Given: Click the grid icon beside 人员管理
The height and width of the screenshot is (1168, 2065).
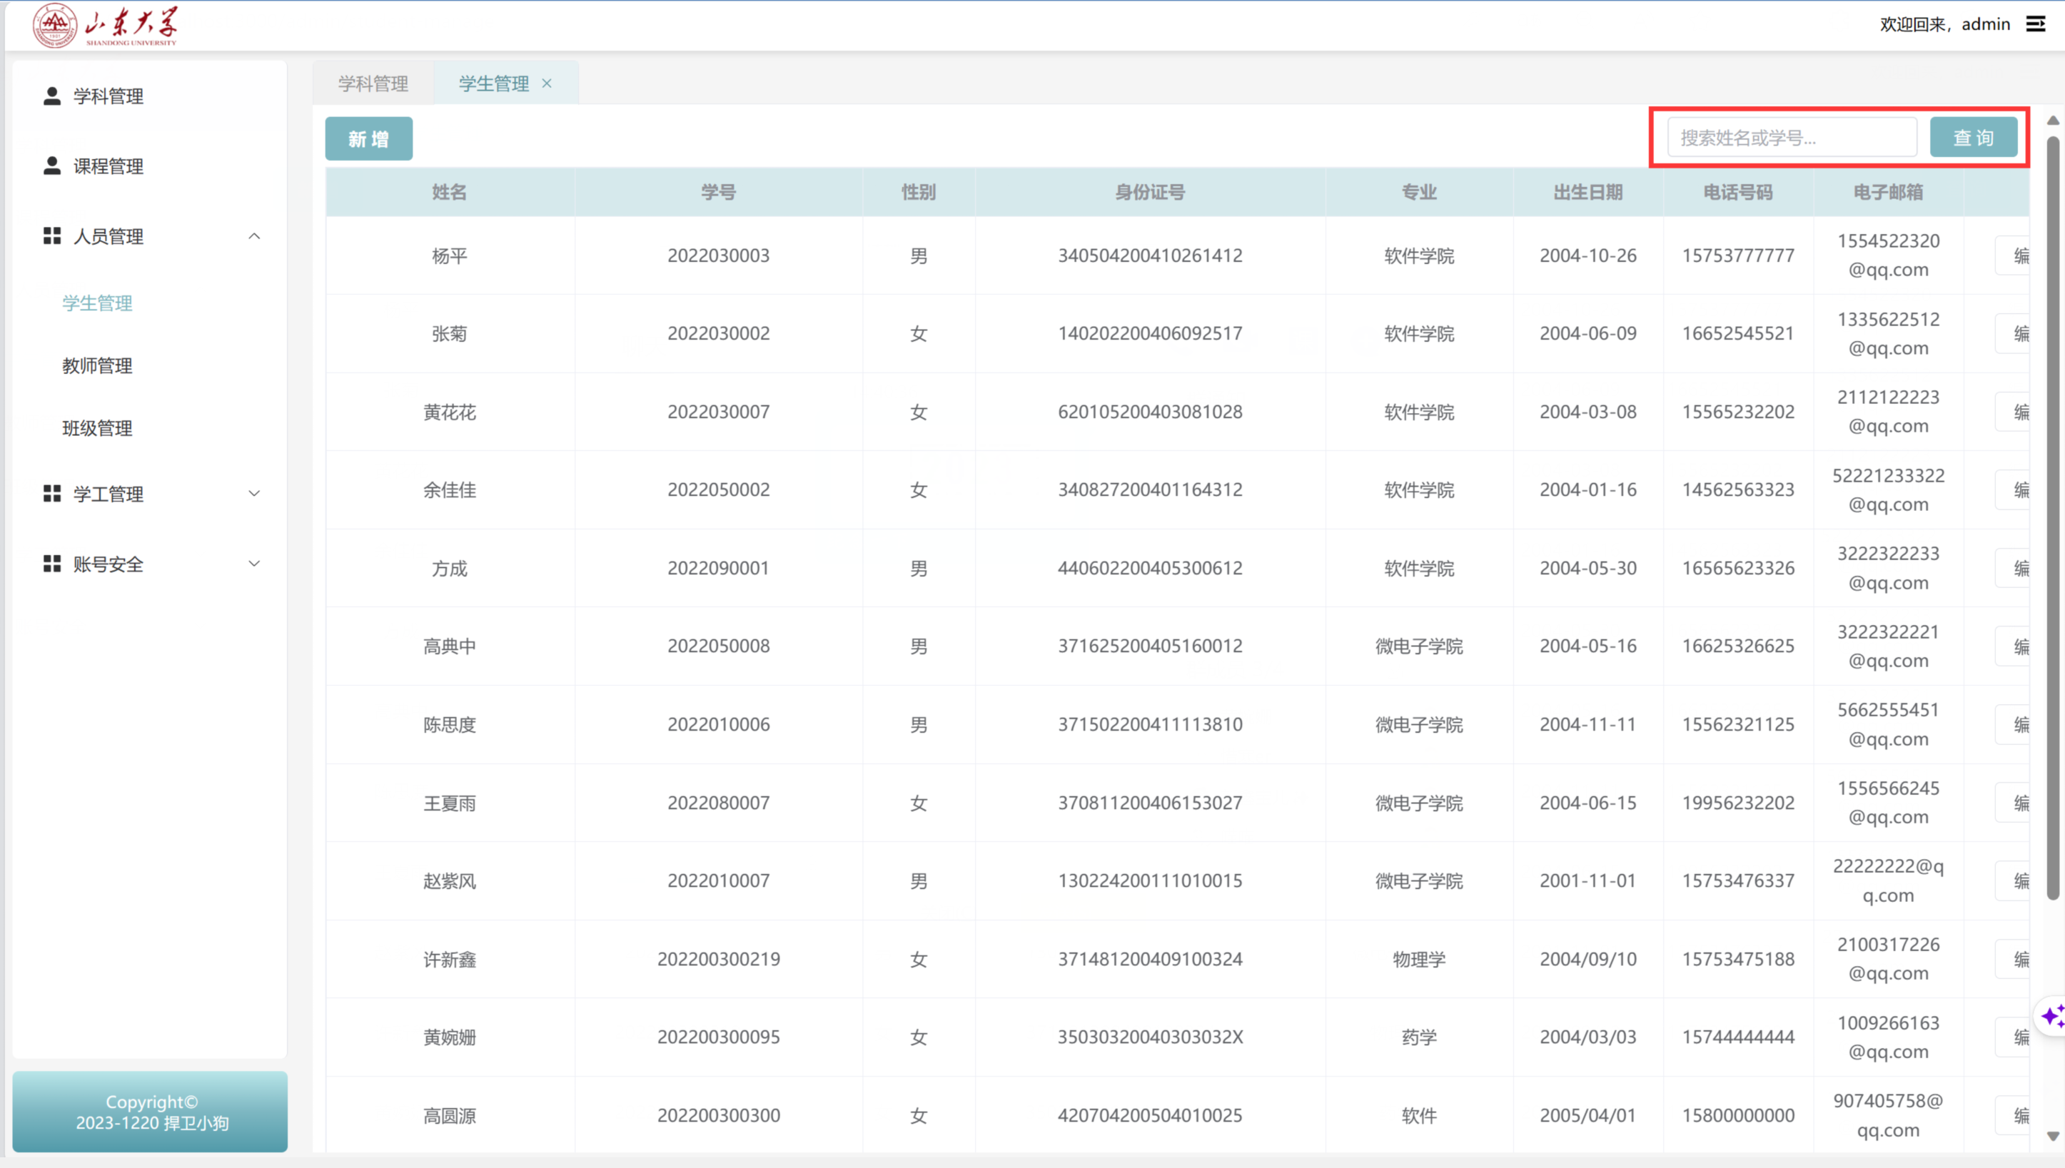Looking at the screenshot, I should click(x=52, y=236).
